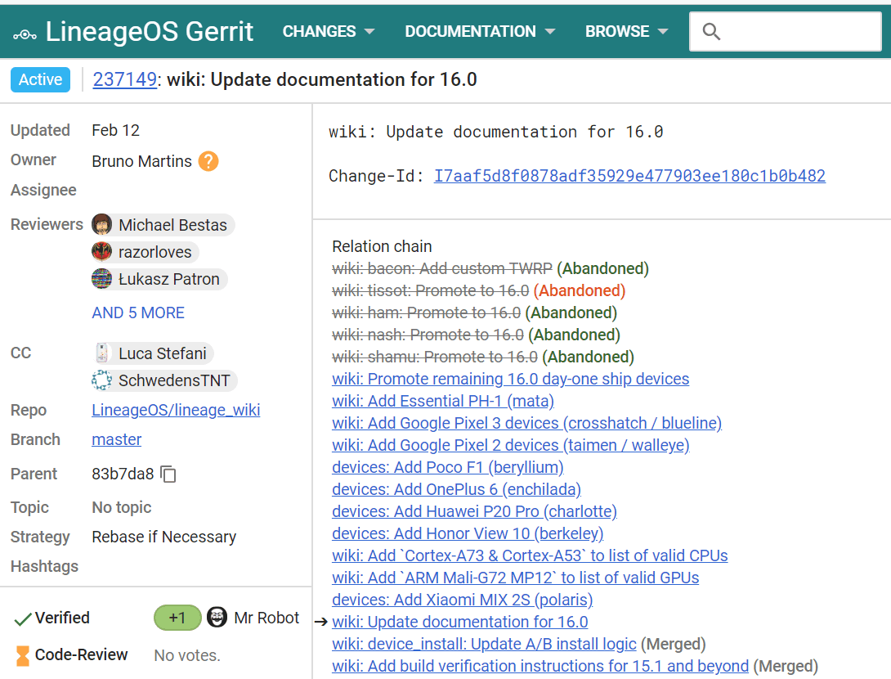The width and height of the screenshot is (891, 679).
Task: Open wiki: Add Essential PH-1 (mata)
Action: (443, 401)
